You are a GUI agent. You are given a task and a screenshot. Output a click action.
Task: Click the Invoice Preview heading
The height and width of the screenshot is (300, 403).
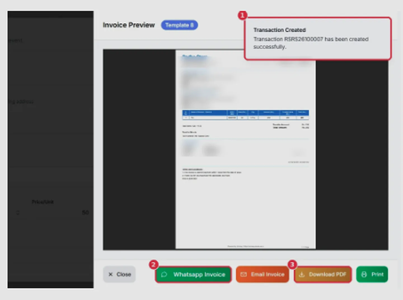[x=128, y=25]
